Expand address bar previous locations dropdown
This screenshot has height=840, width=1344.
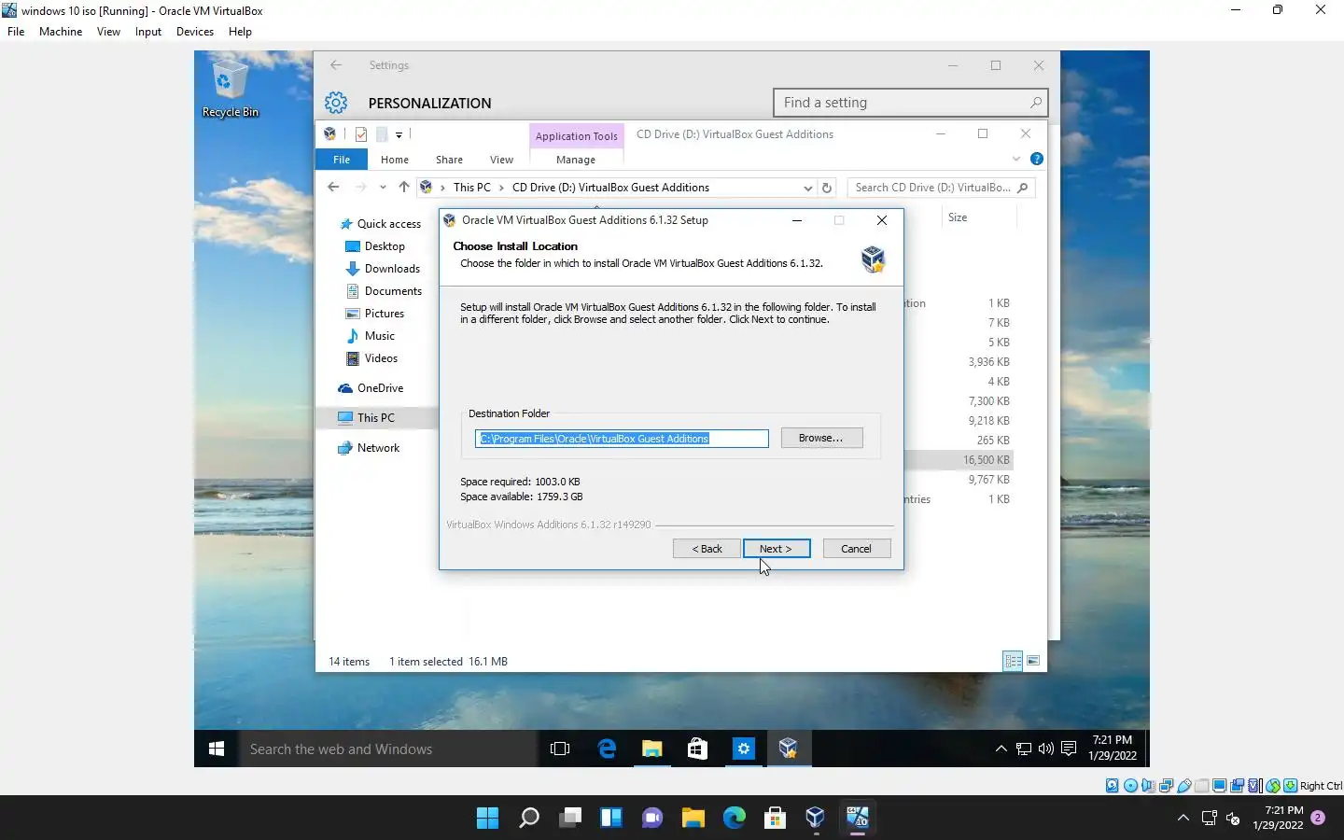point(807,188)
